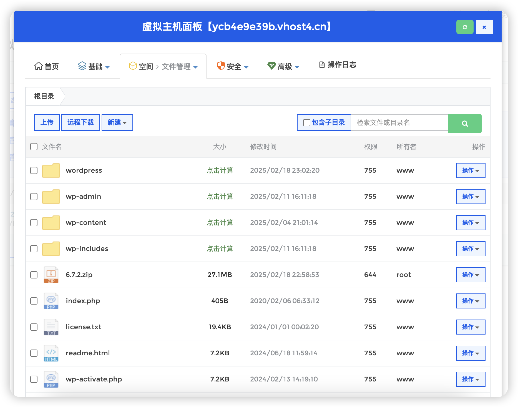The height and width of the screenshot is (407, 518).
Task: Open the wp-includes folder name
Action: click(x=87, y=249)
